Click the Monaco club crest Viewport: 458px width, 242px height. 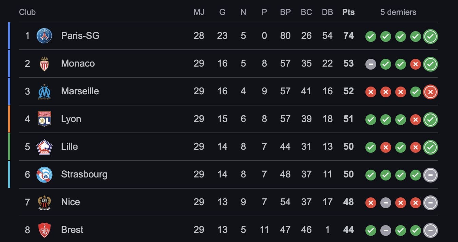(x=44, y=64)
